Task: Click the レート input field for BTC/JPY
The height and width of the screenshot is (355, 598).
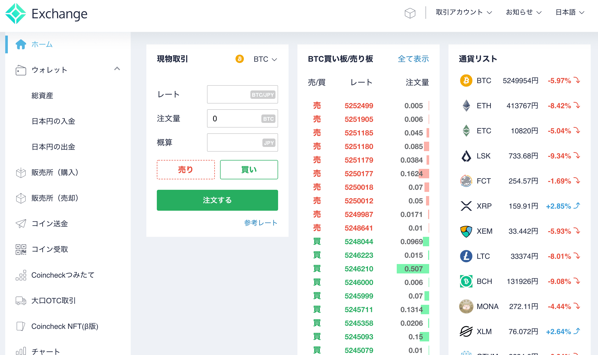Action: [228, 94]
